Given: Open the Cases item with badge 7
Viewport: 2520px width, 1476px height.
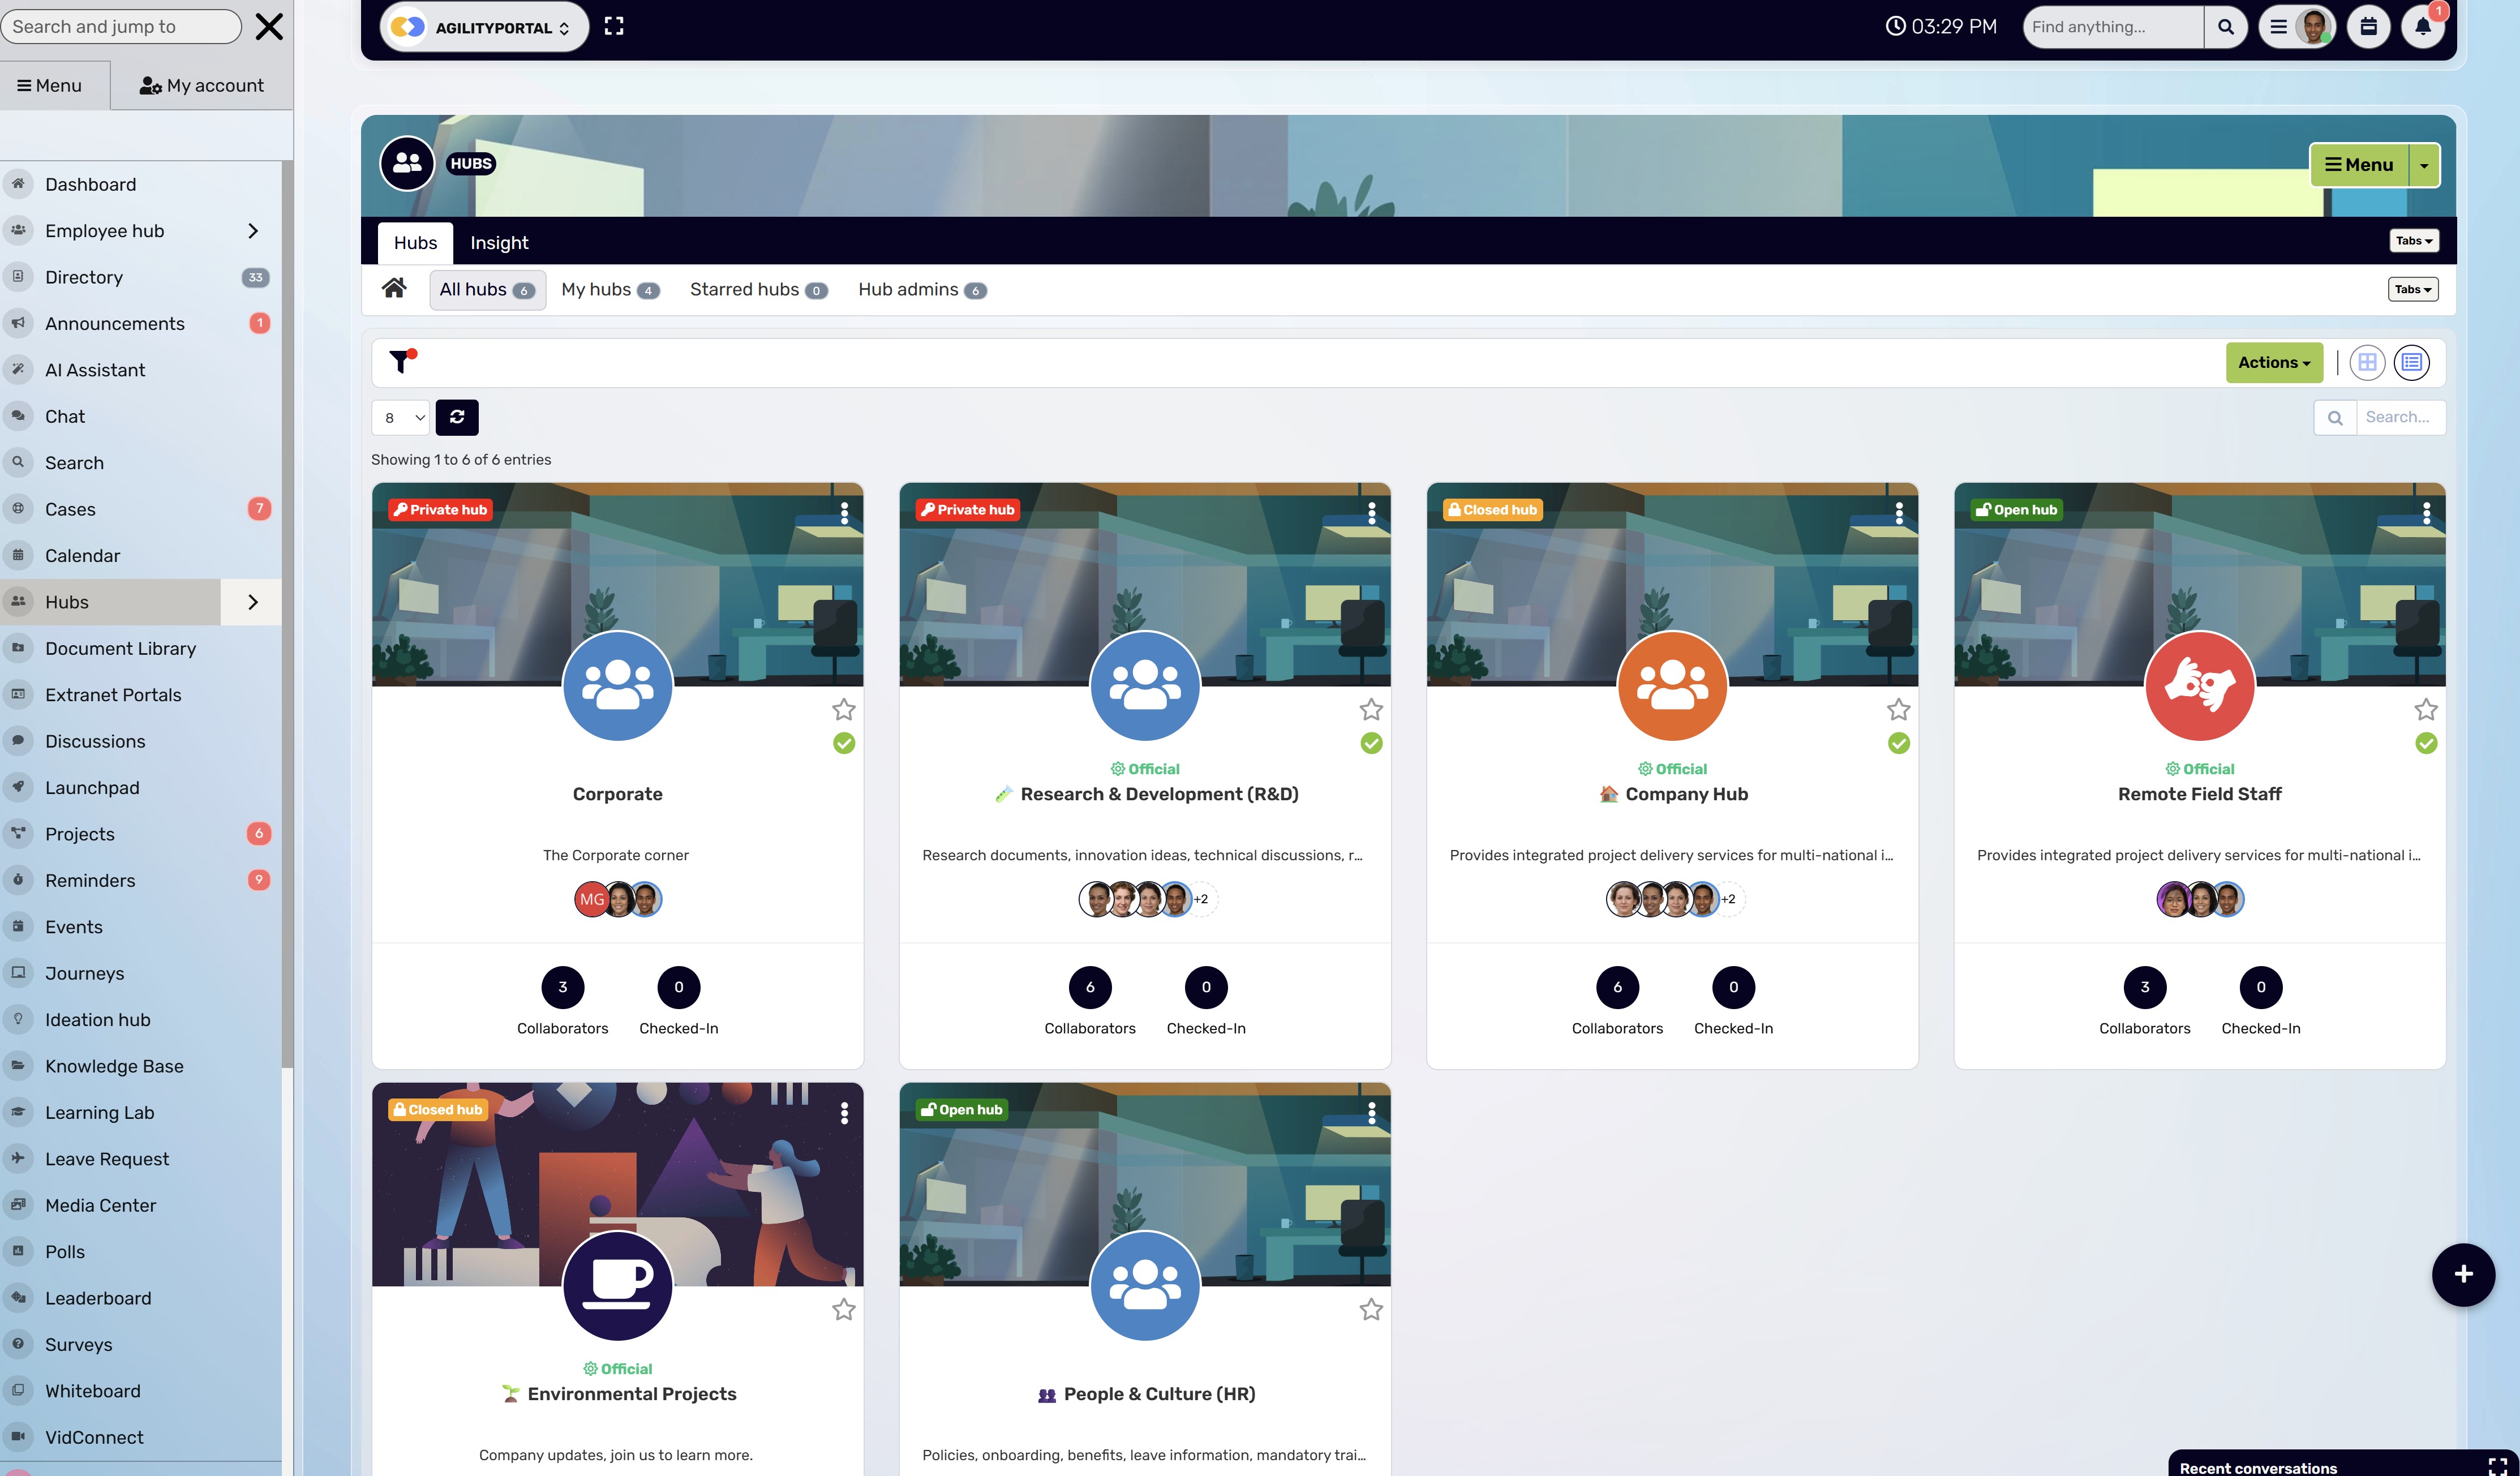Looking at the screenshot, I should pyautogui.click(x=140, y=510).
